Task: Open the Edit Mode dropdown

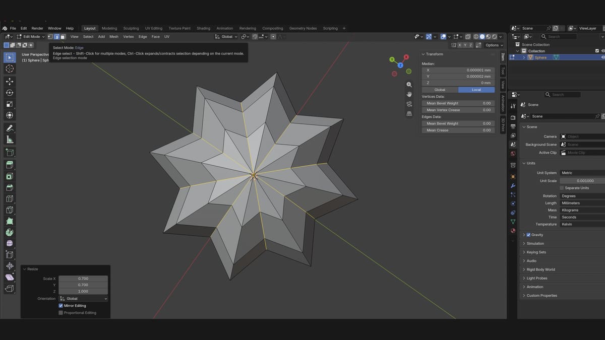Action: point(31,37)
